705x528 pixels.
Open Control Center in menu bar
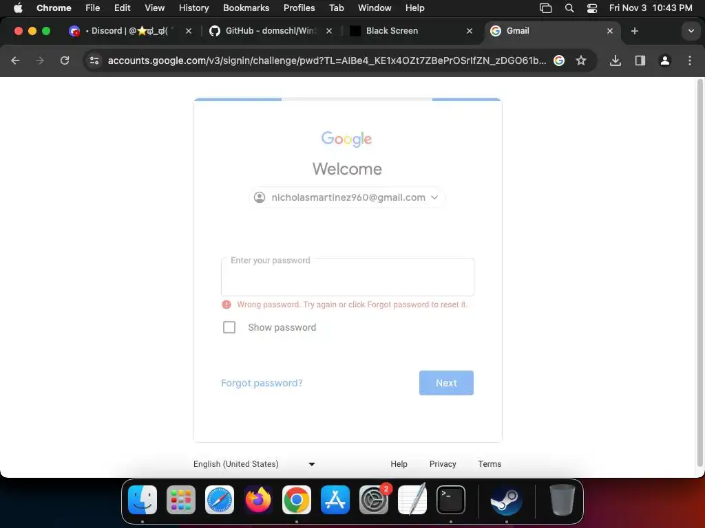(592, 8)
